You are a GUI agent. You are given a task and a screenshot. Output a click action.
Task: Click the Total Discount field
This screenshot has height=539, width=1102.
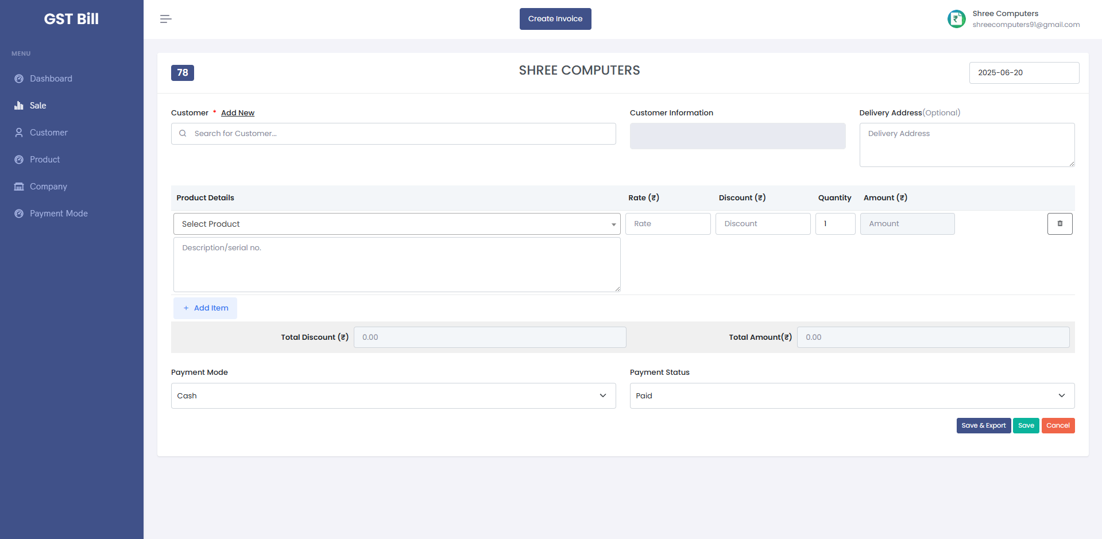(x=490, y=337)
